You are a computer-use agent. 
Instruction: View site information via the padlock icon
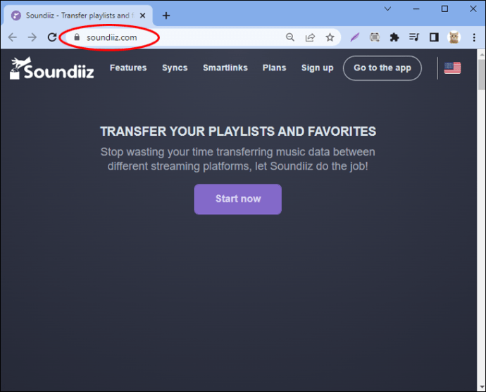[77, 37]
